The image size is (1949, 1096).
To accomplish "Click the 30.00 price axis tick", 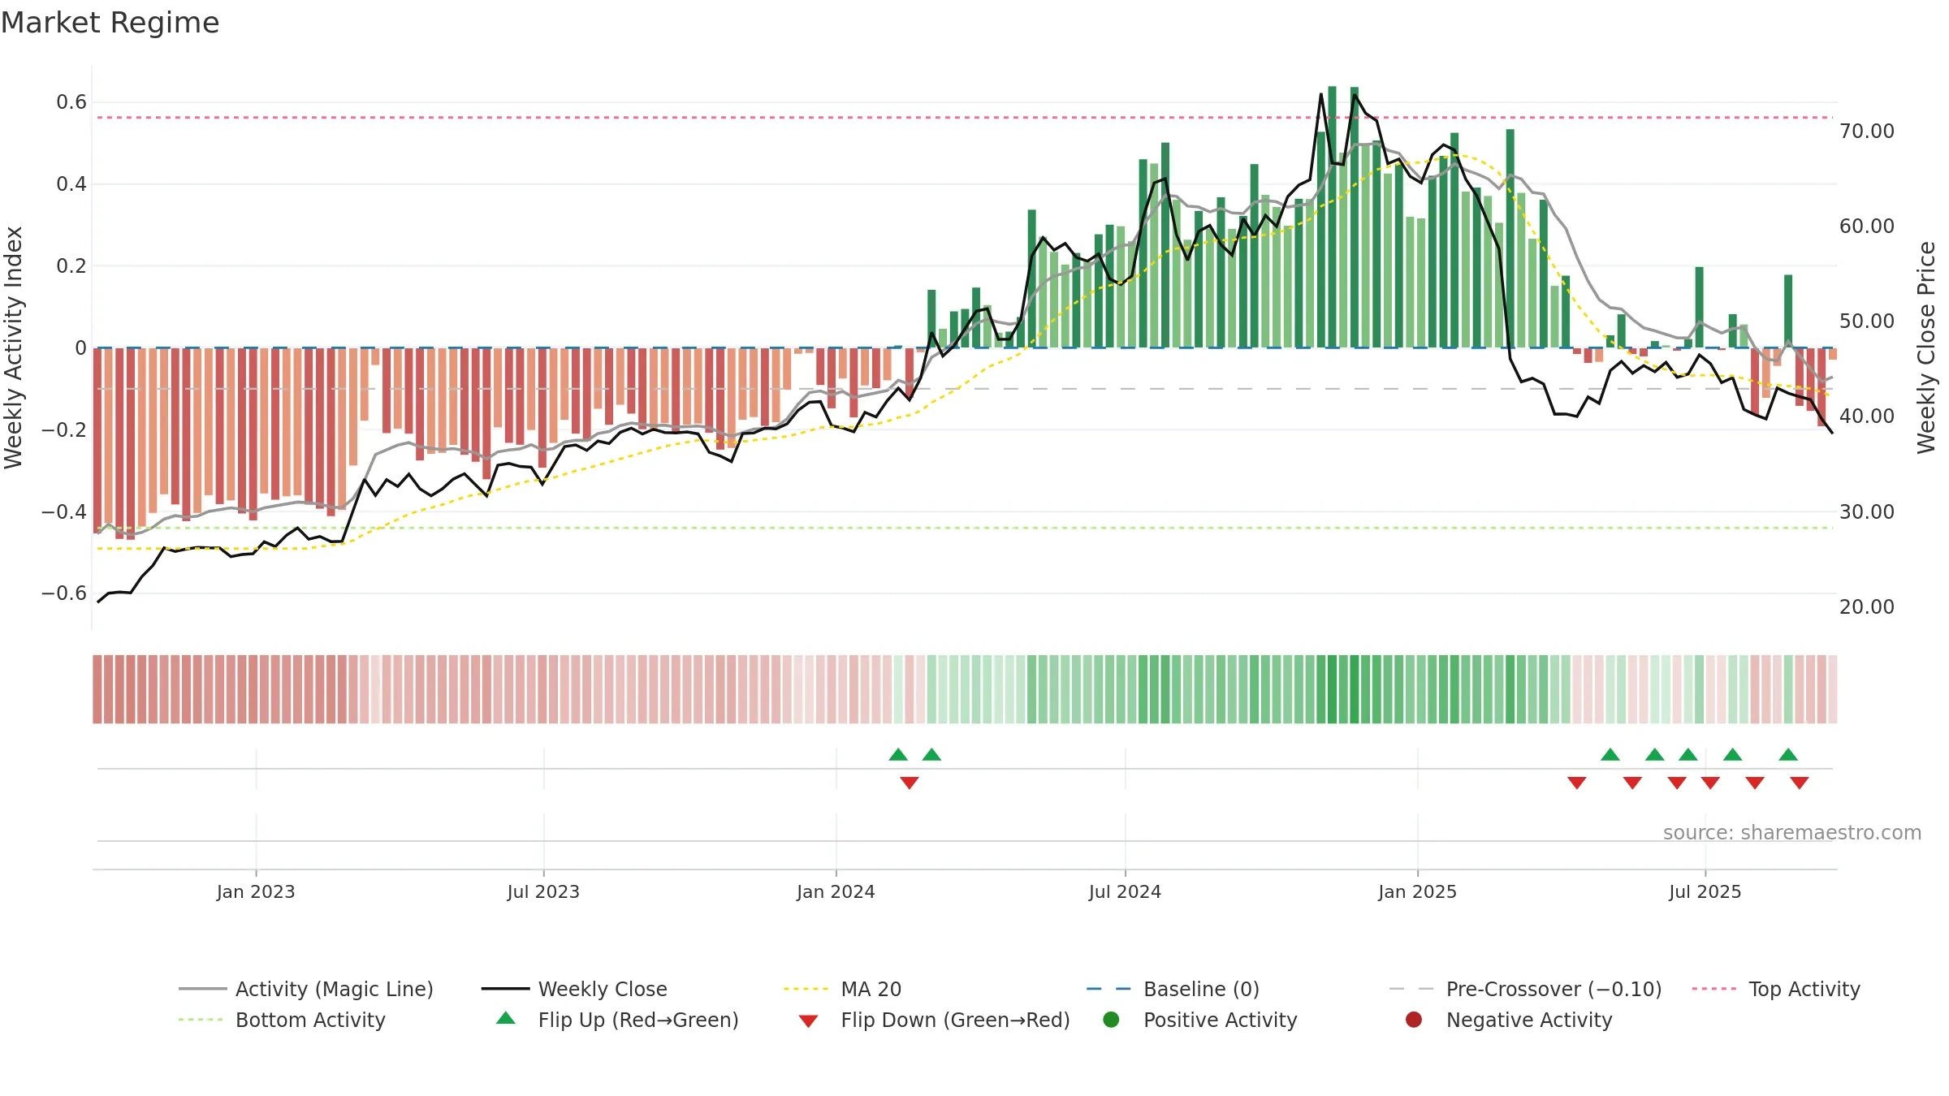I will coord(1866,511).
